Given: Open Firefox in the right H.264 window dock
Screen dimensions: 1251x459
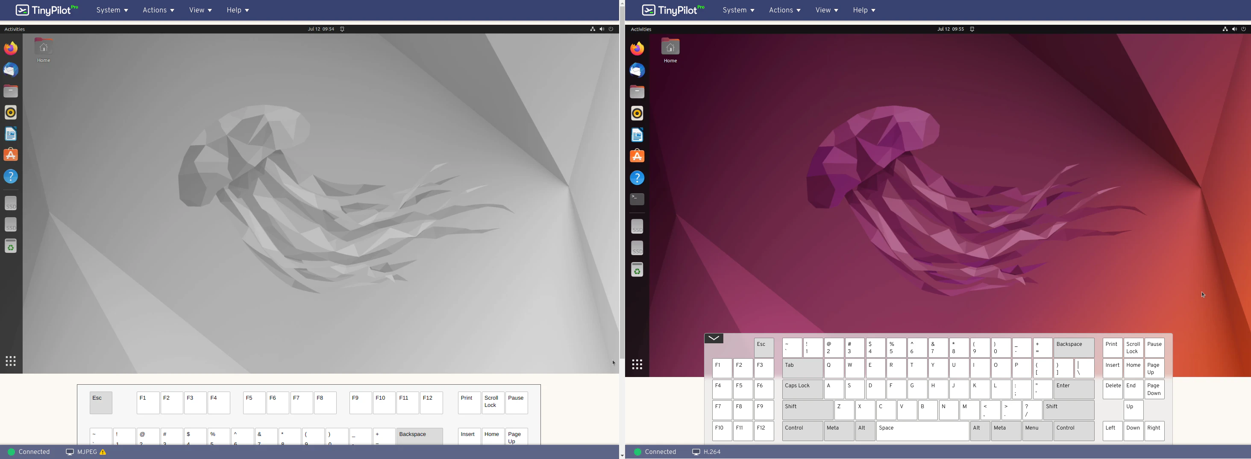Looking at the screenshot, I should (x=637, y=49).
